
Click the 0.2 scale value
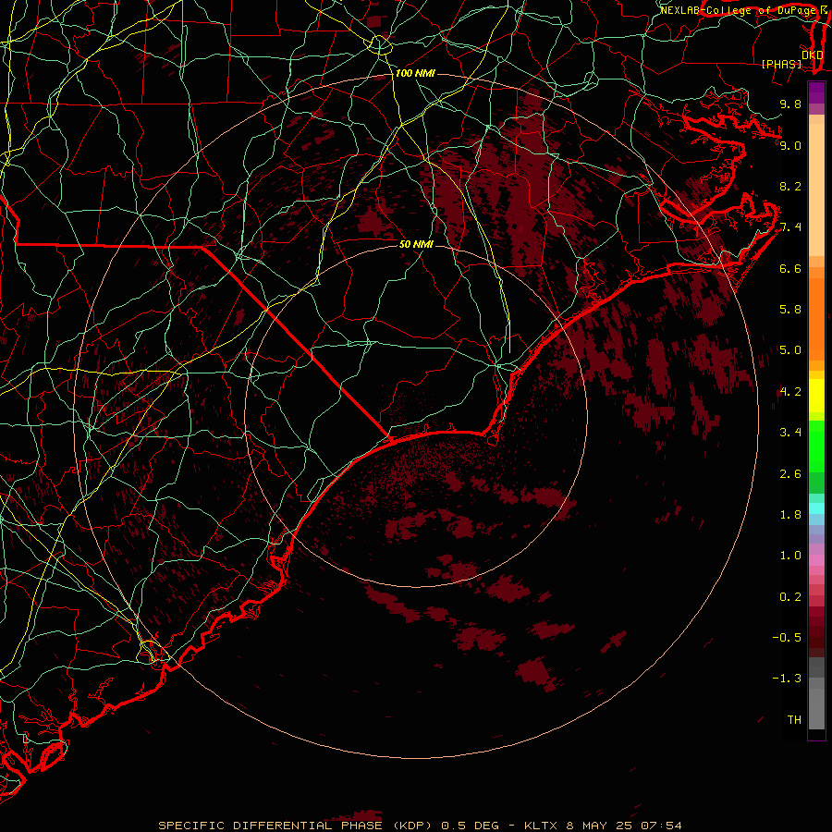(790, 597)
